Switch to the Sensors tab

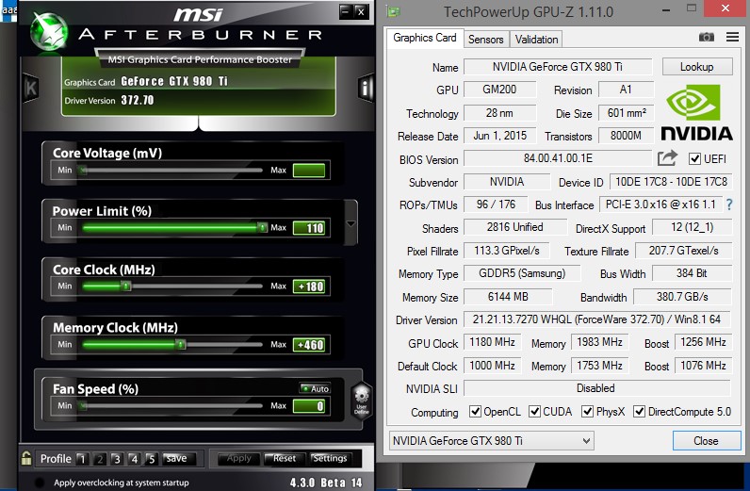[x=485, y=40]
